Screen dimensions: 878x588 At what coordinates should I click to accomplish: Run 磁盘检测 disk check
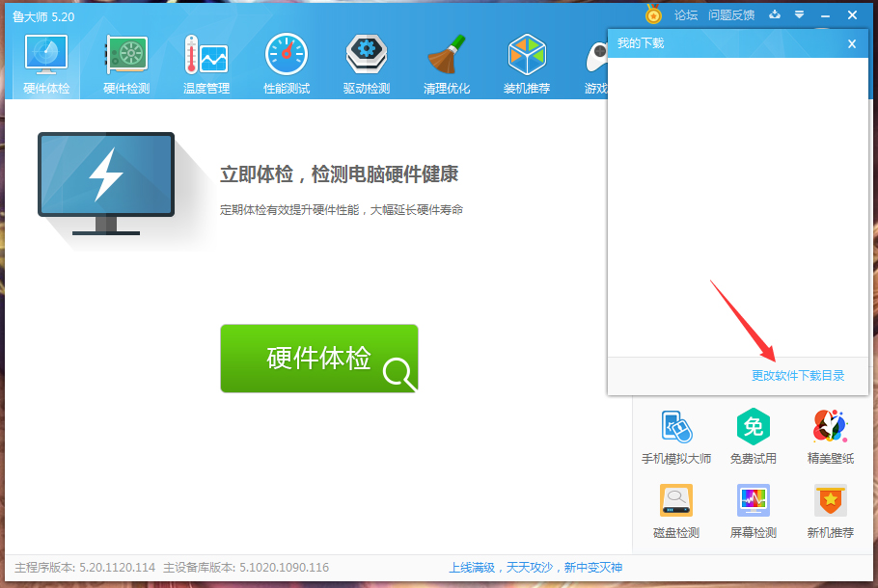674,509
